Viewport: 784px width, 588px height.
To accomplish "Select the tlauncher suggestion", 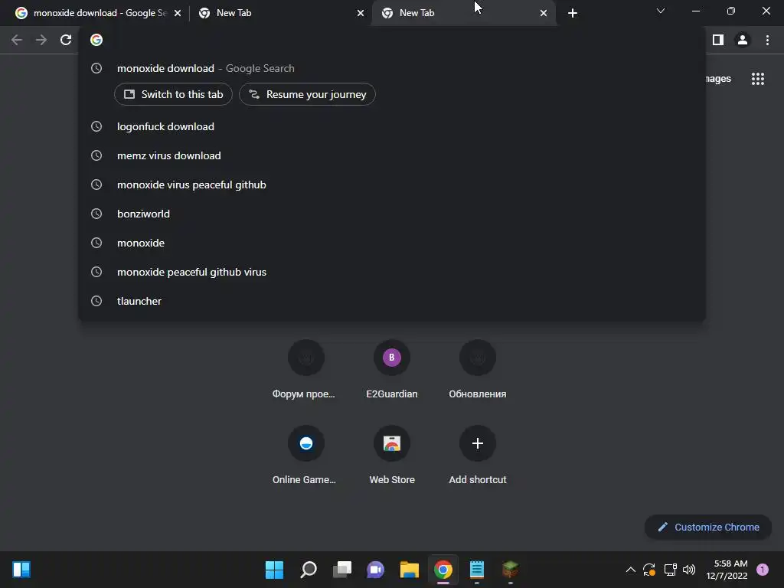I will click(392, 301).
